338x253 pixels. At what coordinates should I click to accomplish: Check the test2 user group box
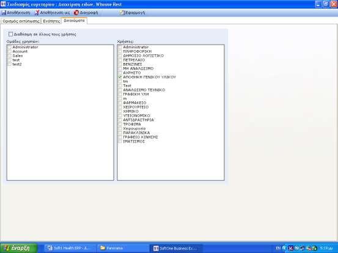[10, 64]
